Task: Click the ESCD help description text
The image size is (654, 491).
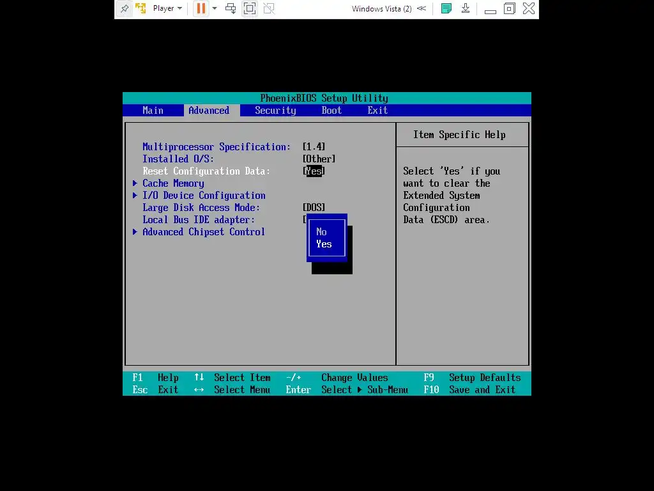Action: (x=452, y=196)
